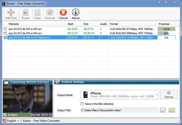Click the End column header
The width and height of the screenshot is (182, 125).
91,24
